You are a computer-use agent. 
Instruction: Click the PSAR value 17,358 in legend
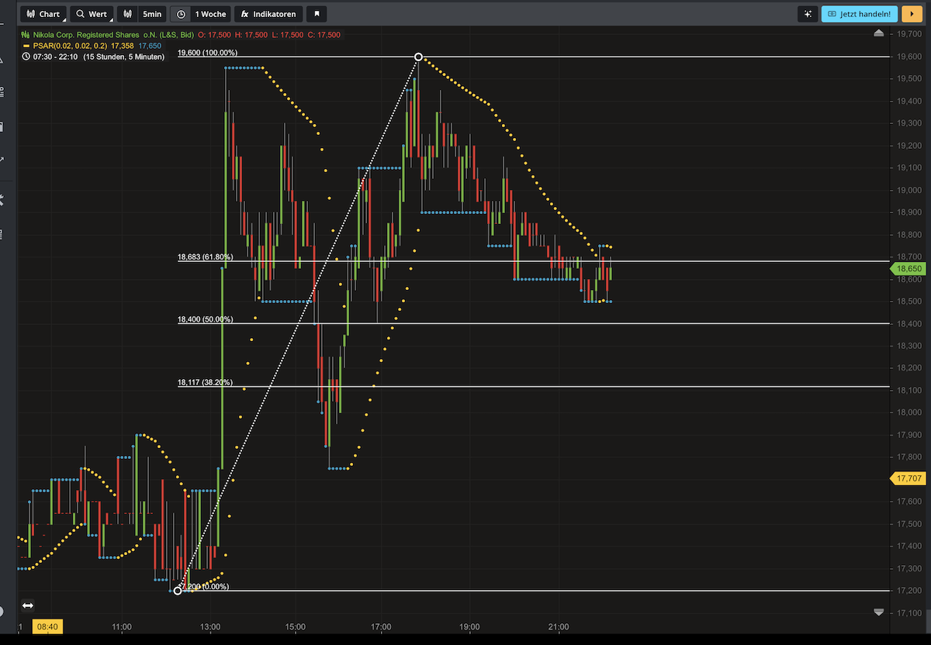(x=123, y=46)
